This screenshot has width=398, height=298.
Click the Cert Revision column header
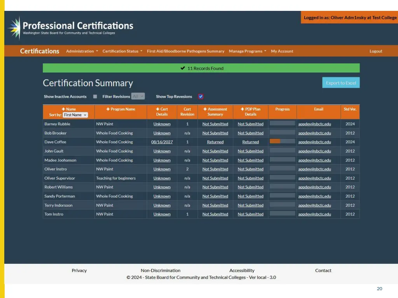coord(187,112)
